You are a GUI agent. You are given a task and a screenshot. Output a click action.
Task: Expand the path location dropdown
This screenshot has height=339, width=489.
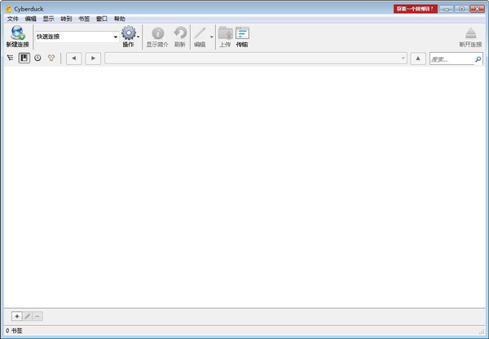click(x=403, y=59)
